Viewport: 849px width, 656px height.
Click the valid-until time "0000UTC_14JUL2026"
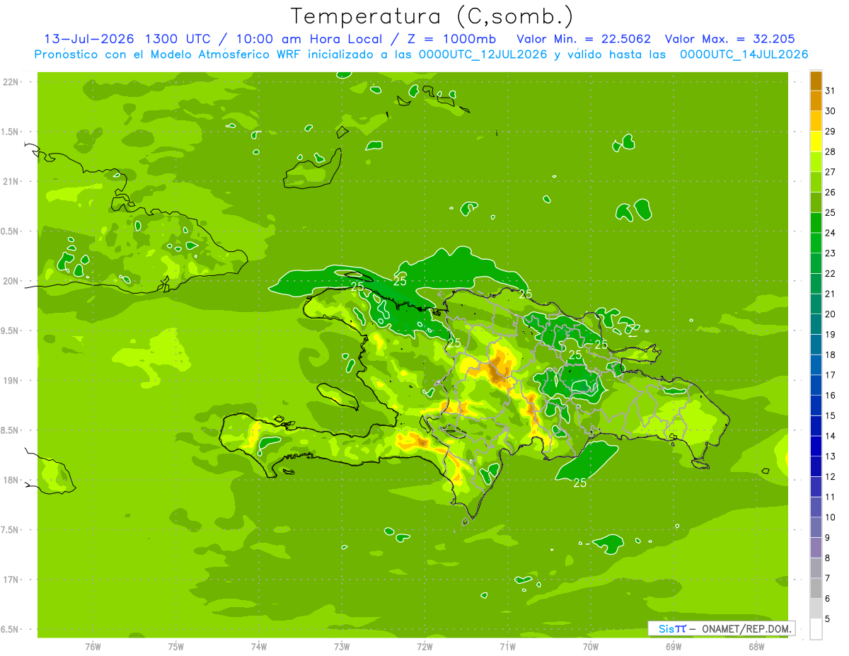click(x=744, y=54)
